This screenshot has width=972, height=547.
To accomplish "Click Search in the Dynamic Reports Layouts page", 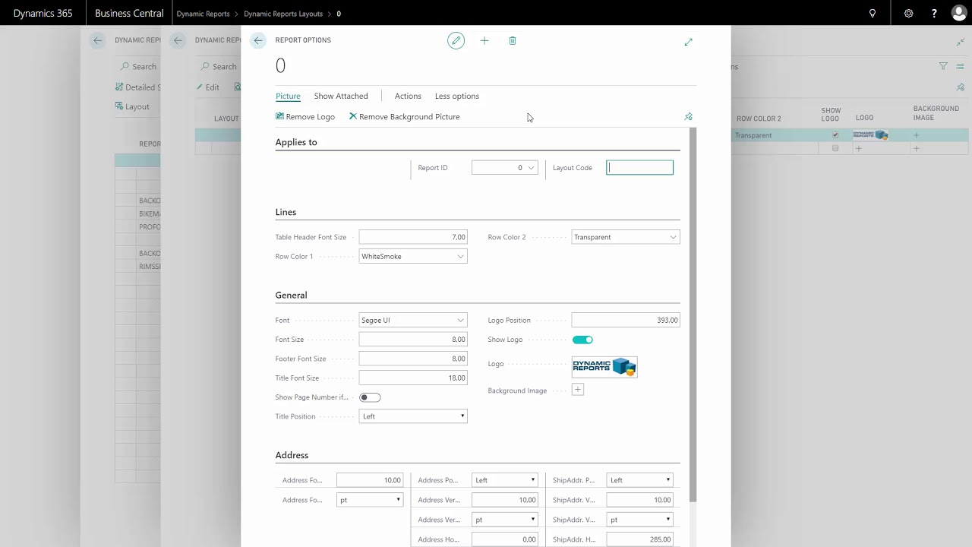I will click(218, 67).
